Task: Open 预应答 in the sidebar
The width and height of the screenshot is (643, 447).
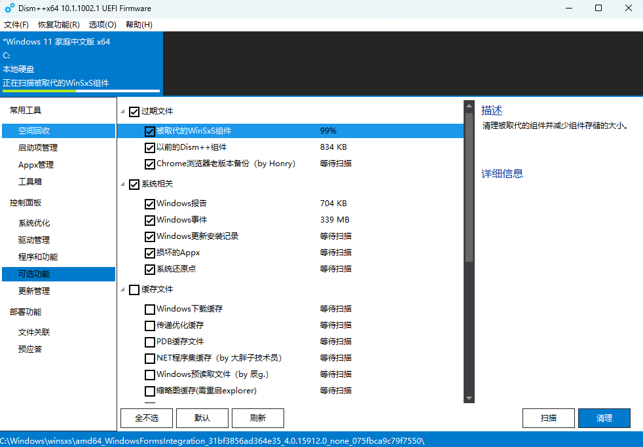Action: [x=30, y=349]
